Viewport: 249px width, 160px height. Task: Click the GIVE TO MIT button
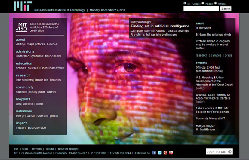(x=219, y=151)
